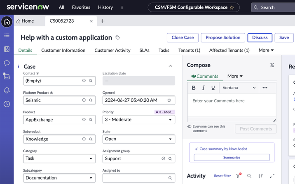Click the Assigned to input field
Viewport: 295px width, 184px height.
pos(139,178)
